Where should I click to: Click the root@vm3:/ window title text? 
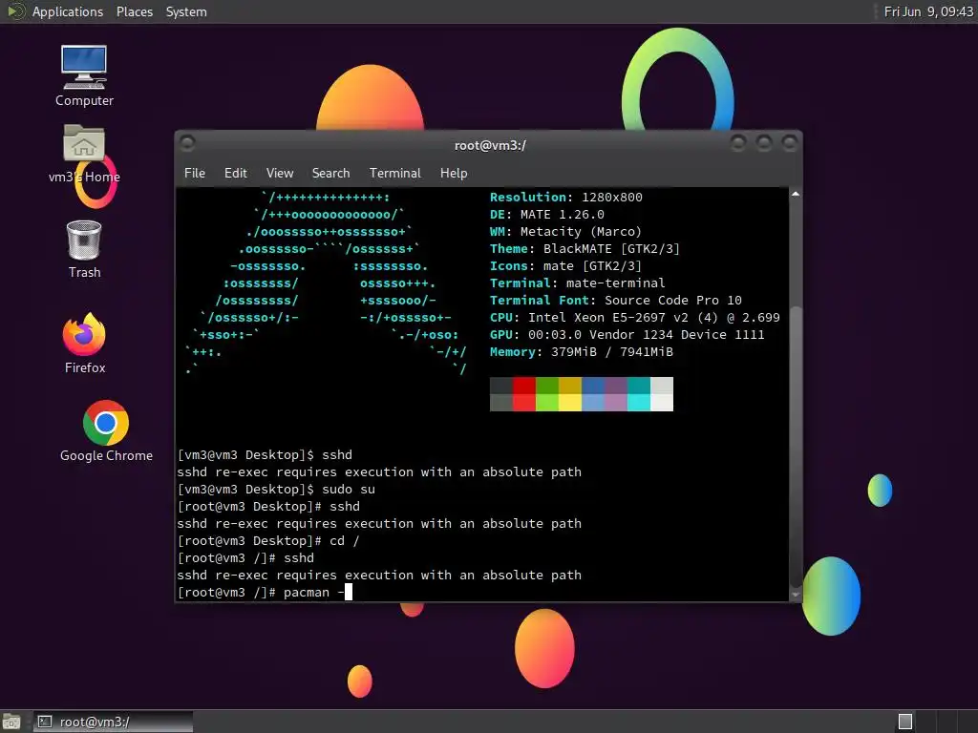click(490, 145)
